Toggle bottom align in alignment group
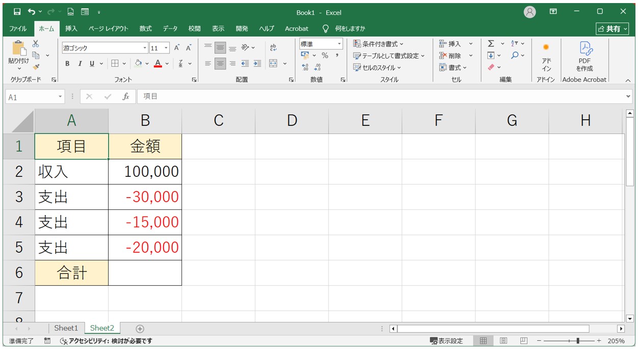This screenshot has height=349, width=638. [x=232, y=48]
